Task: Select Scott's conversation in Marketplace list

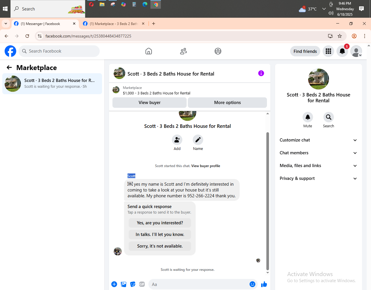Action: pos(52,84)
